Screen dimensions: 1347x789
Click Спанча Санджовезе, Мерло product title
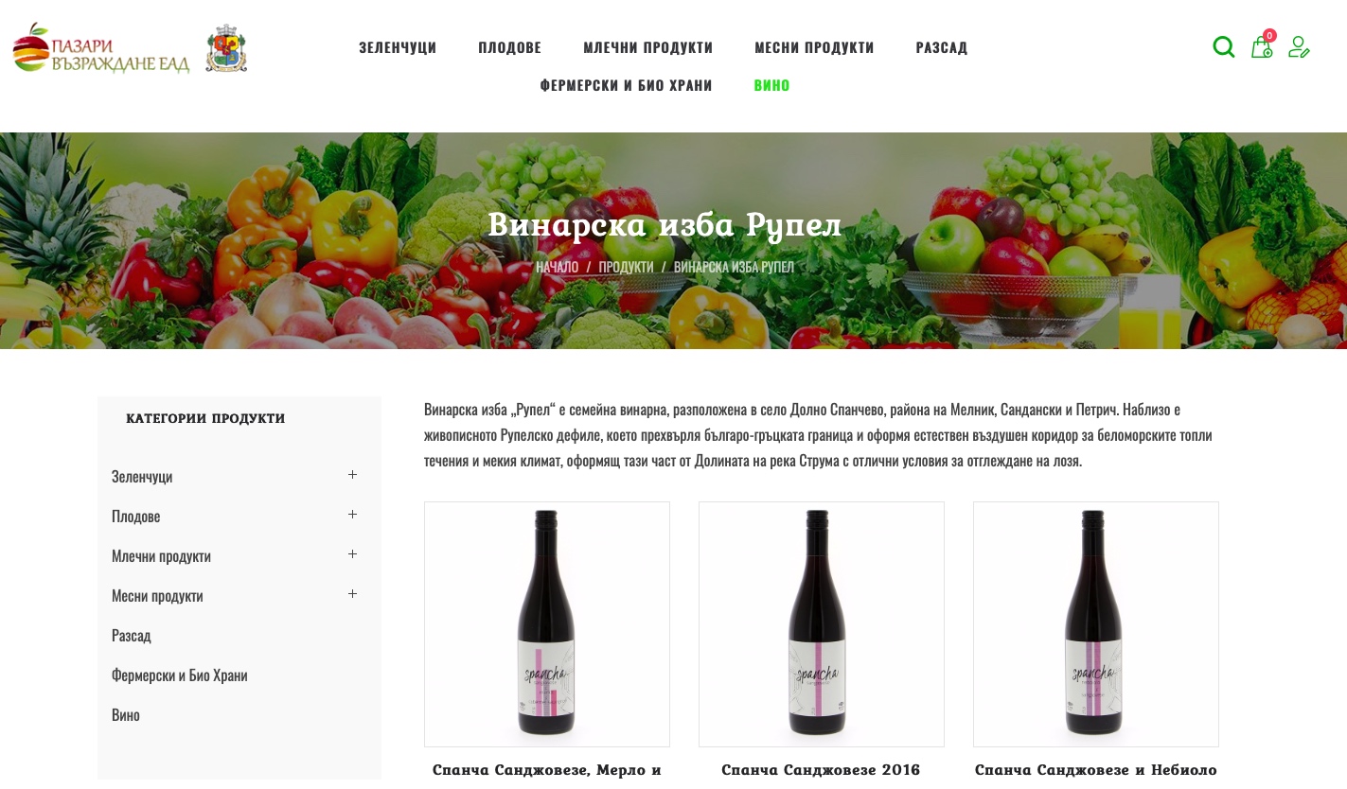click(x=546, y=770)
